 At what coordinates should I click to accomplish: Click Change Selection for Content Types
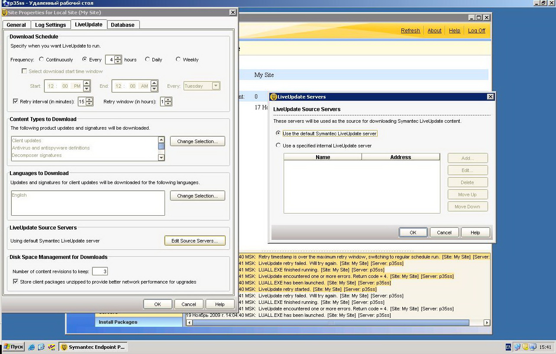click(x=197, y=141)
